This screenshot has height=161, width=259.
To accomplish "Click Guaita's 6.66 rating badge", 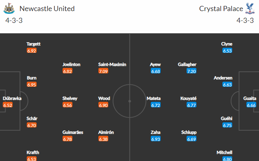I will click(251, 105).
